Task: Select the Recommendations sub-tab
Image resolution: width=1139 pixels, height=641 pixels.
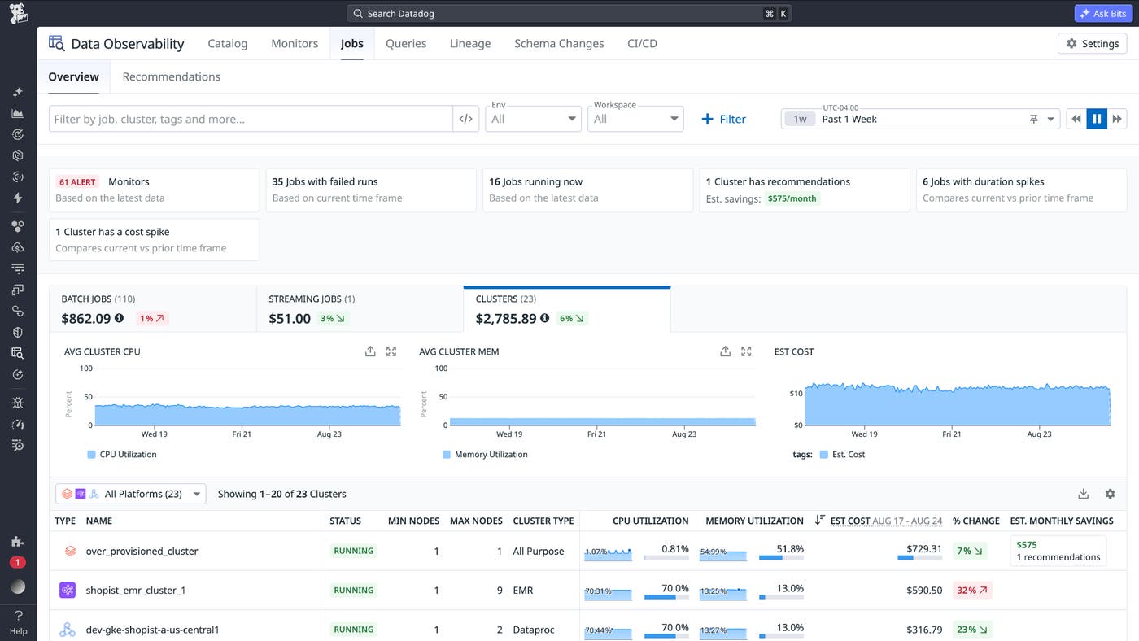Action: tap(172, 76)
